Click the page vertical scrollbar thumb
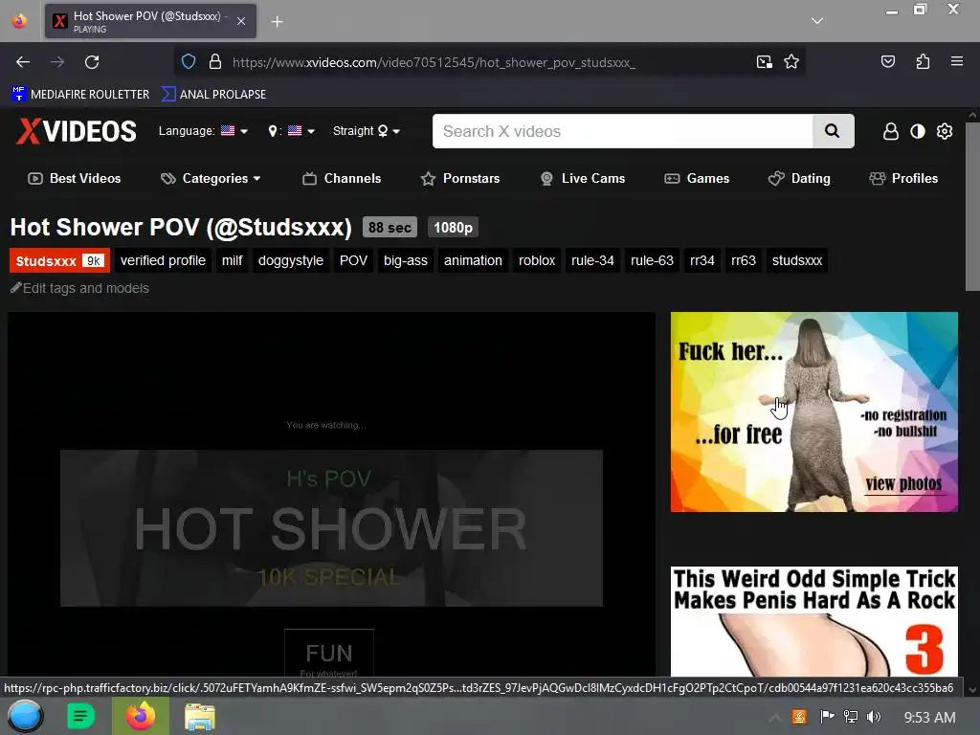The image size is (980, 735). pyautogui.click(x=972, y=207)
